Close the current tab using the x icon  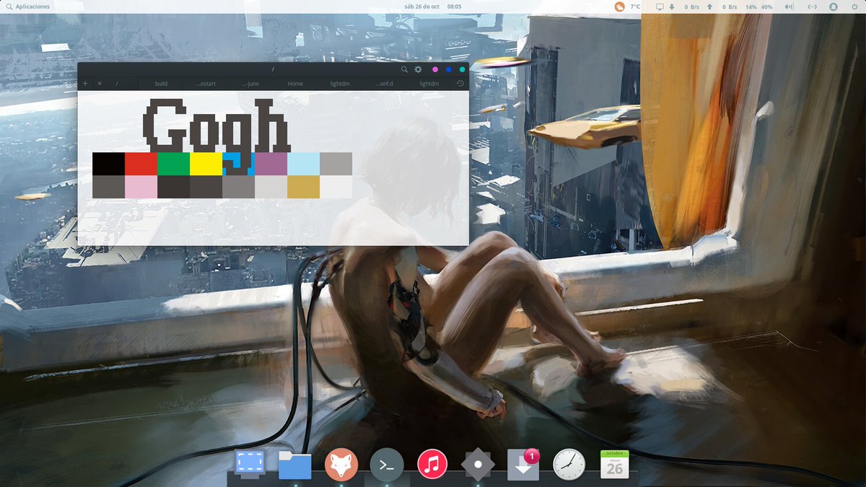[100, 84]
